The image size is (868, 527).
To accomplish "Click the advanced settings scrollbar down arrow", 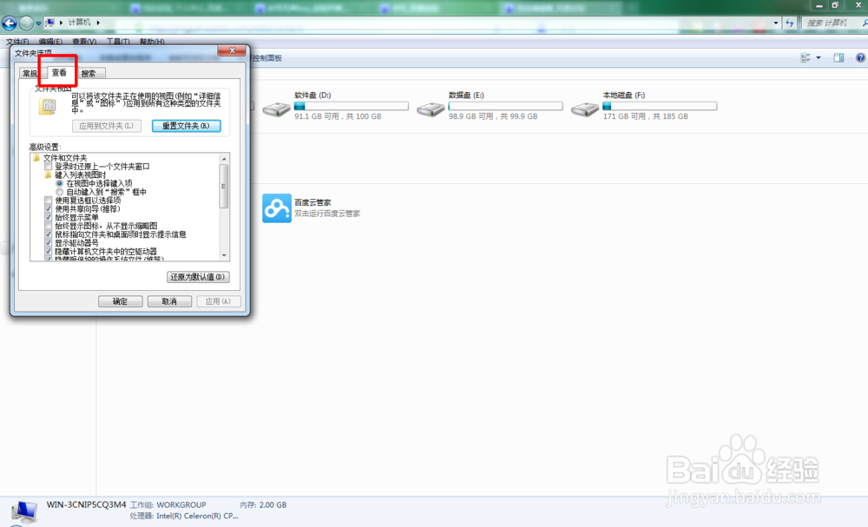I will click(x=224, y=256).
